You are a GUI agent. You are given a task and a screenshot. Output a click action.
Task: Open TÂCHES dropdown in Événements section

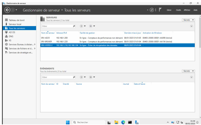(x=188, y=71)
